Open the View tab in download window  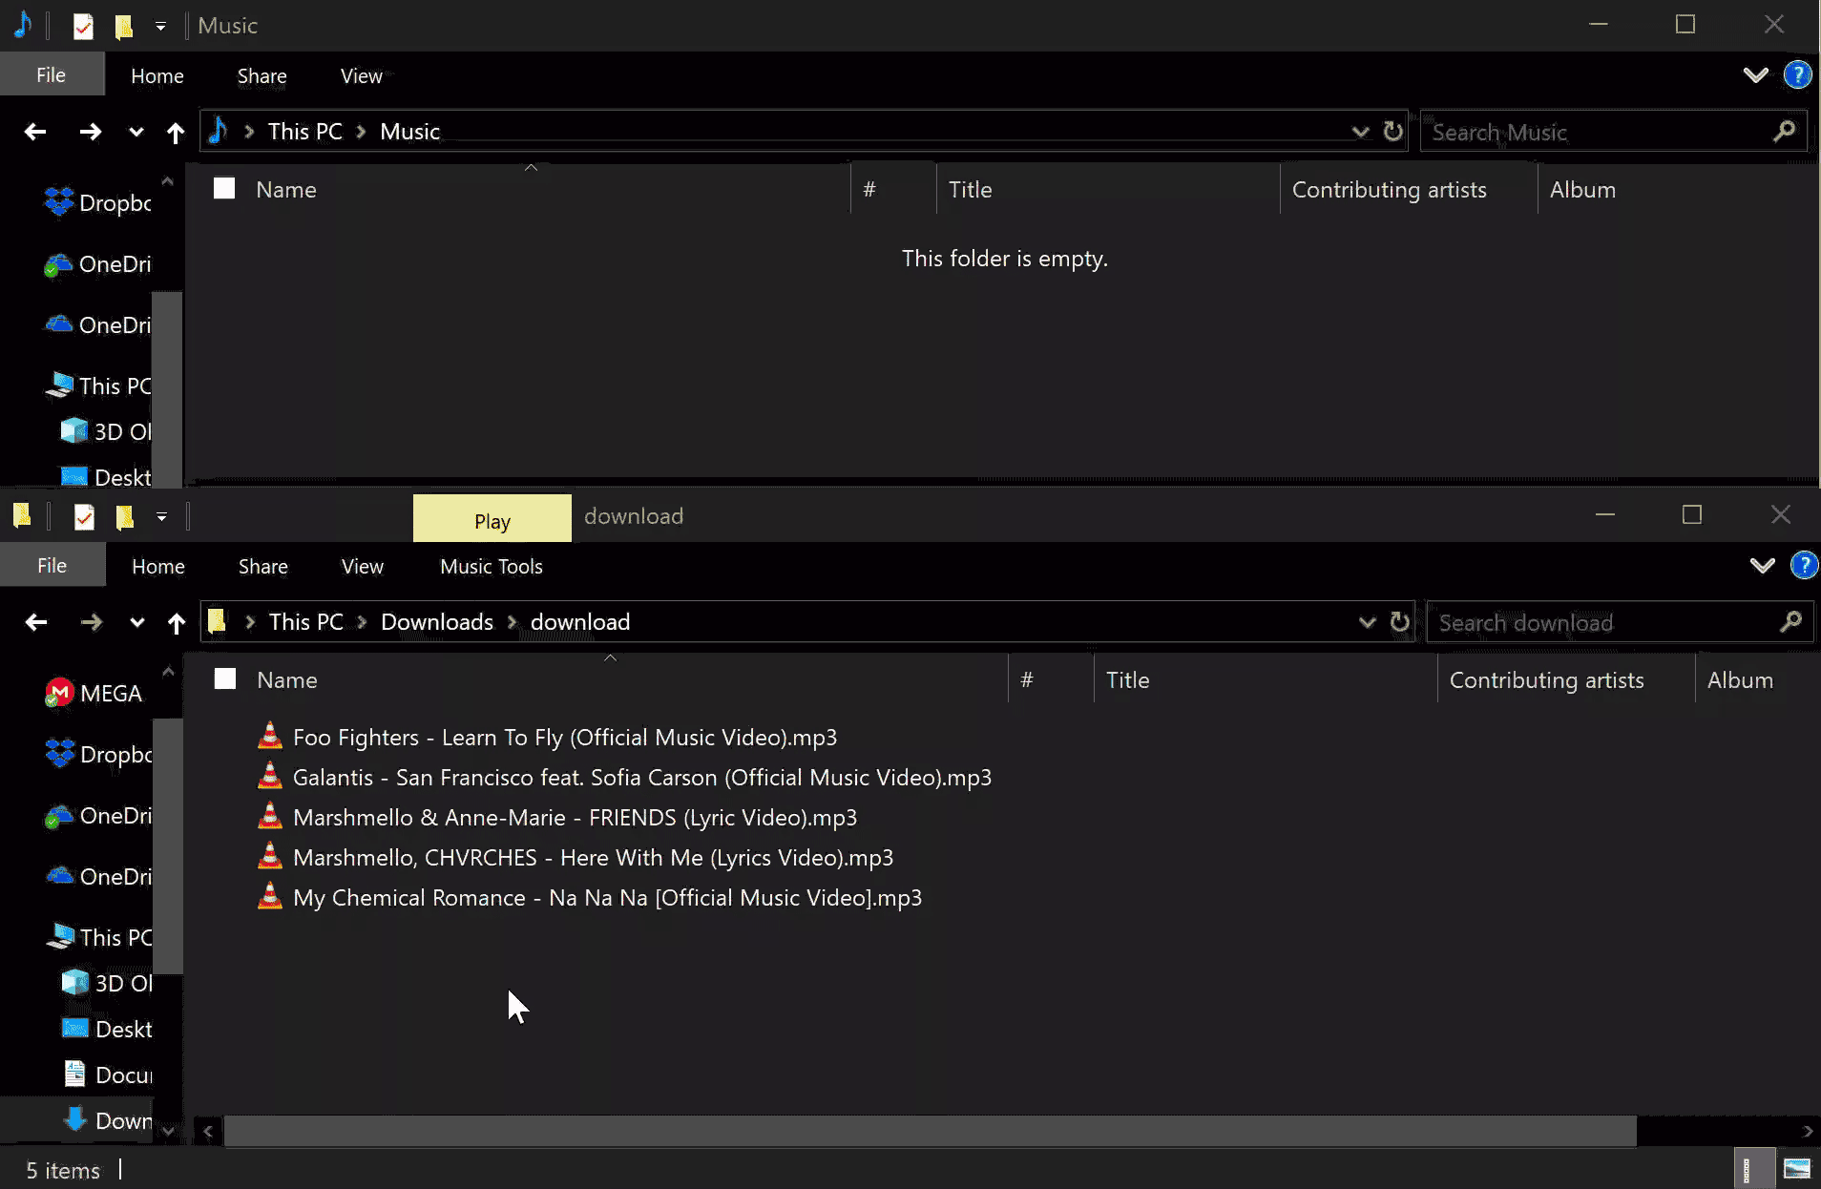[x=362, y=566]
